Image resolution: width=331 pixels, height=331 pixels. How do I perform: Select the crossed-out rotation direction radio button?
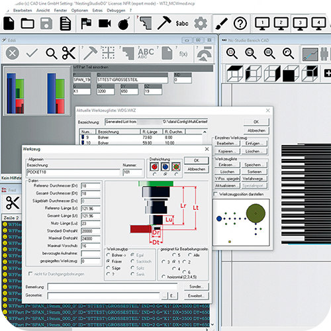[176, 174]
